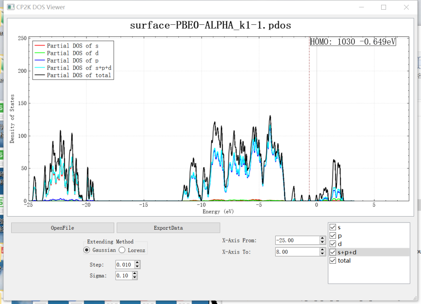
Task: Minimize the CP2K DOS Viewer window
Action: (x=361, y=7)
